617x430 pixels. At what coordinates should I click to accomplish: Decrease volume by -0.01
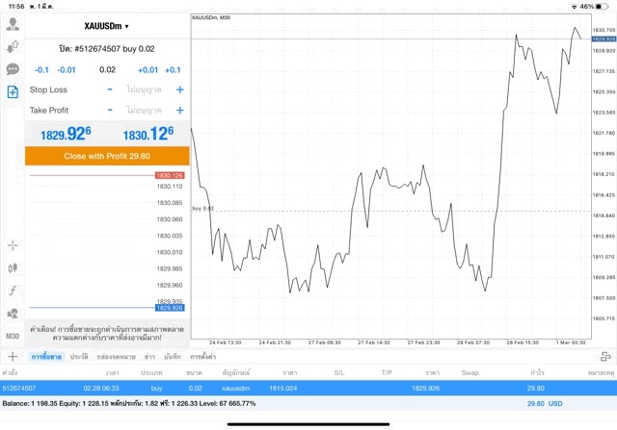pyautogui.click(x=67, y=70)
